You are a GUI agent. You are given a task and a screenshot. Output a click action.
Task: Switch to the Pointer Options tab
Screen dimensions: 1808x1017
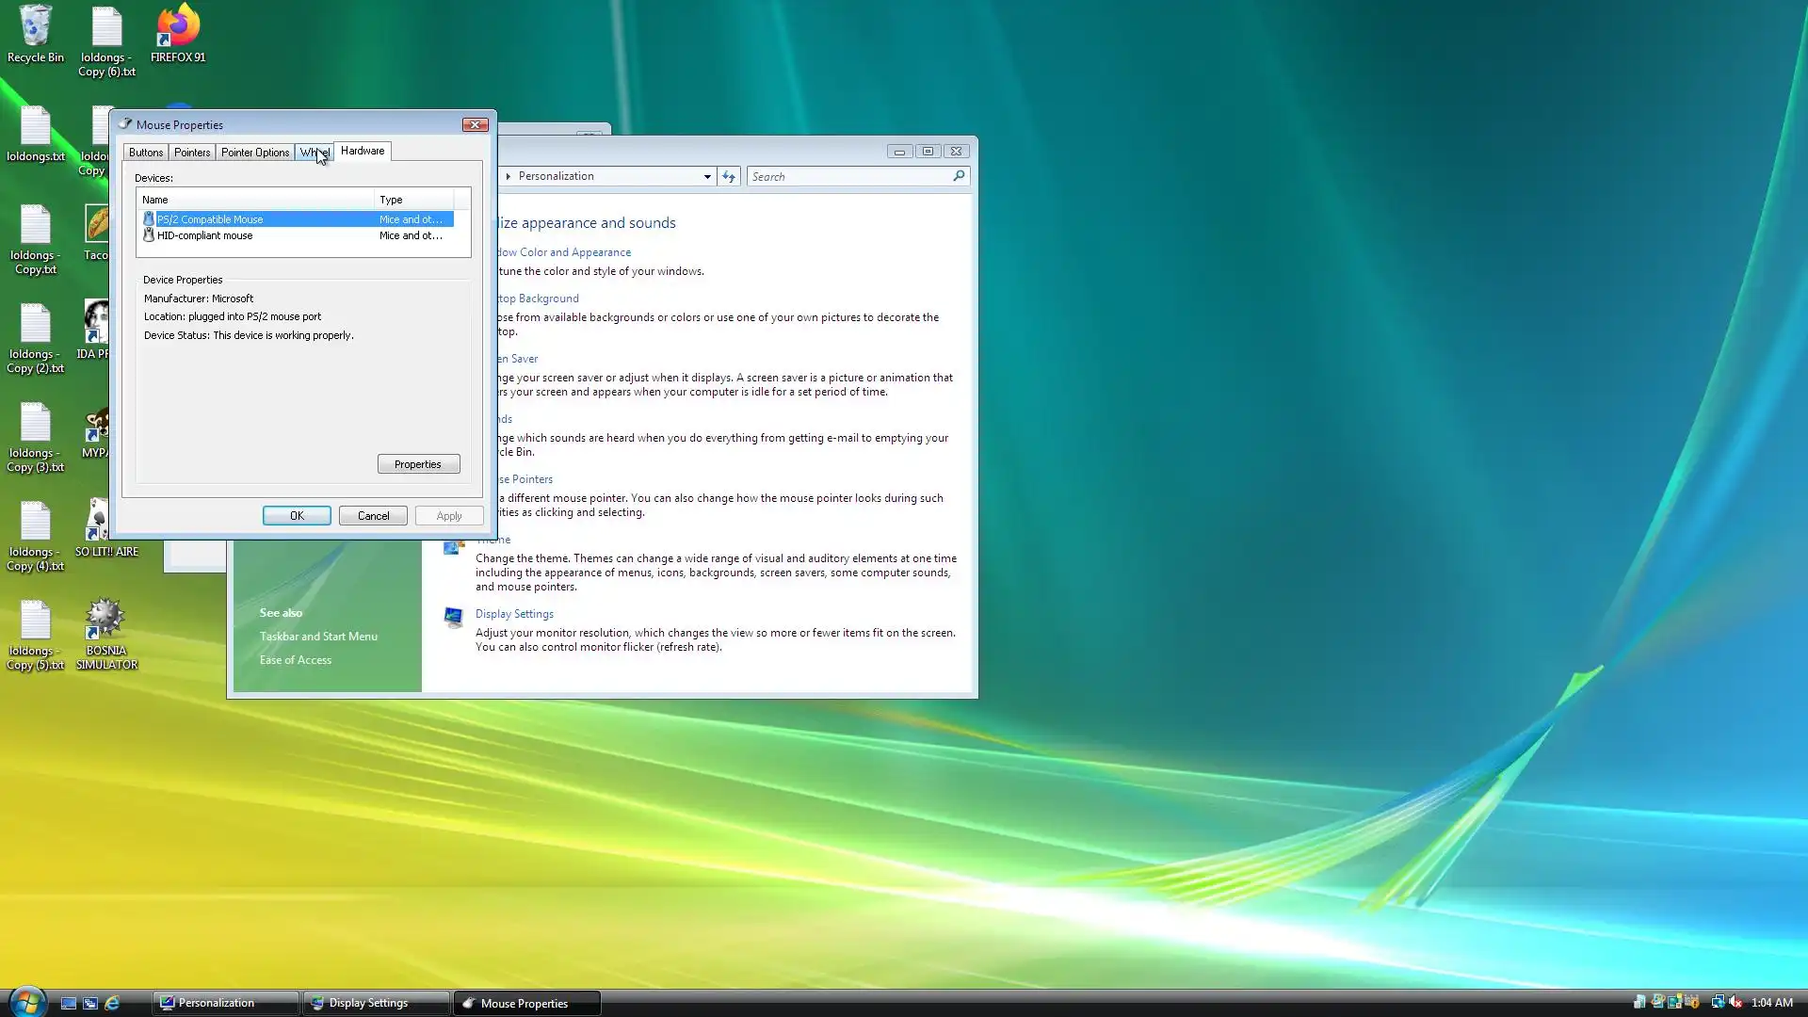[x=254, y=153]
